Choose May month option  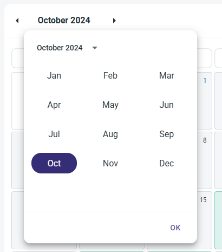click(110, 105)
